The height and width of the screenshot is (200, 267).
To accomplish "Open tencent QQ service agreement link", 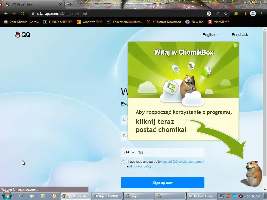I will (x=183, y=161).
